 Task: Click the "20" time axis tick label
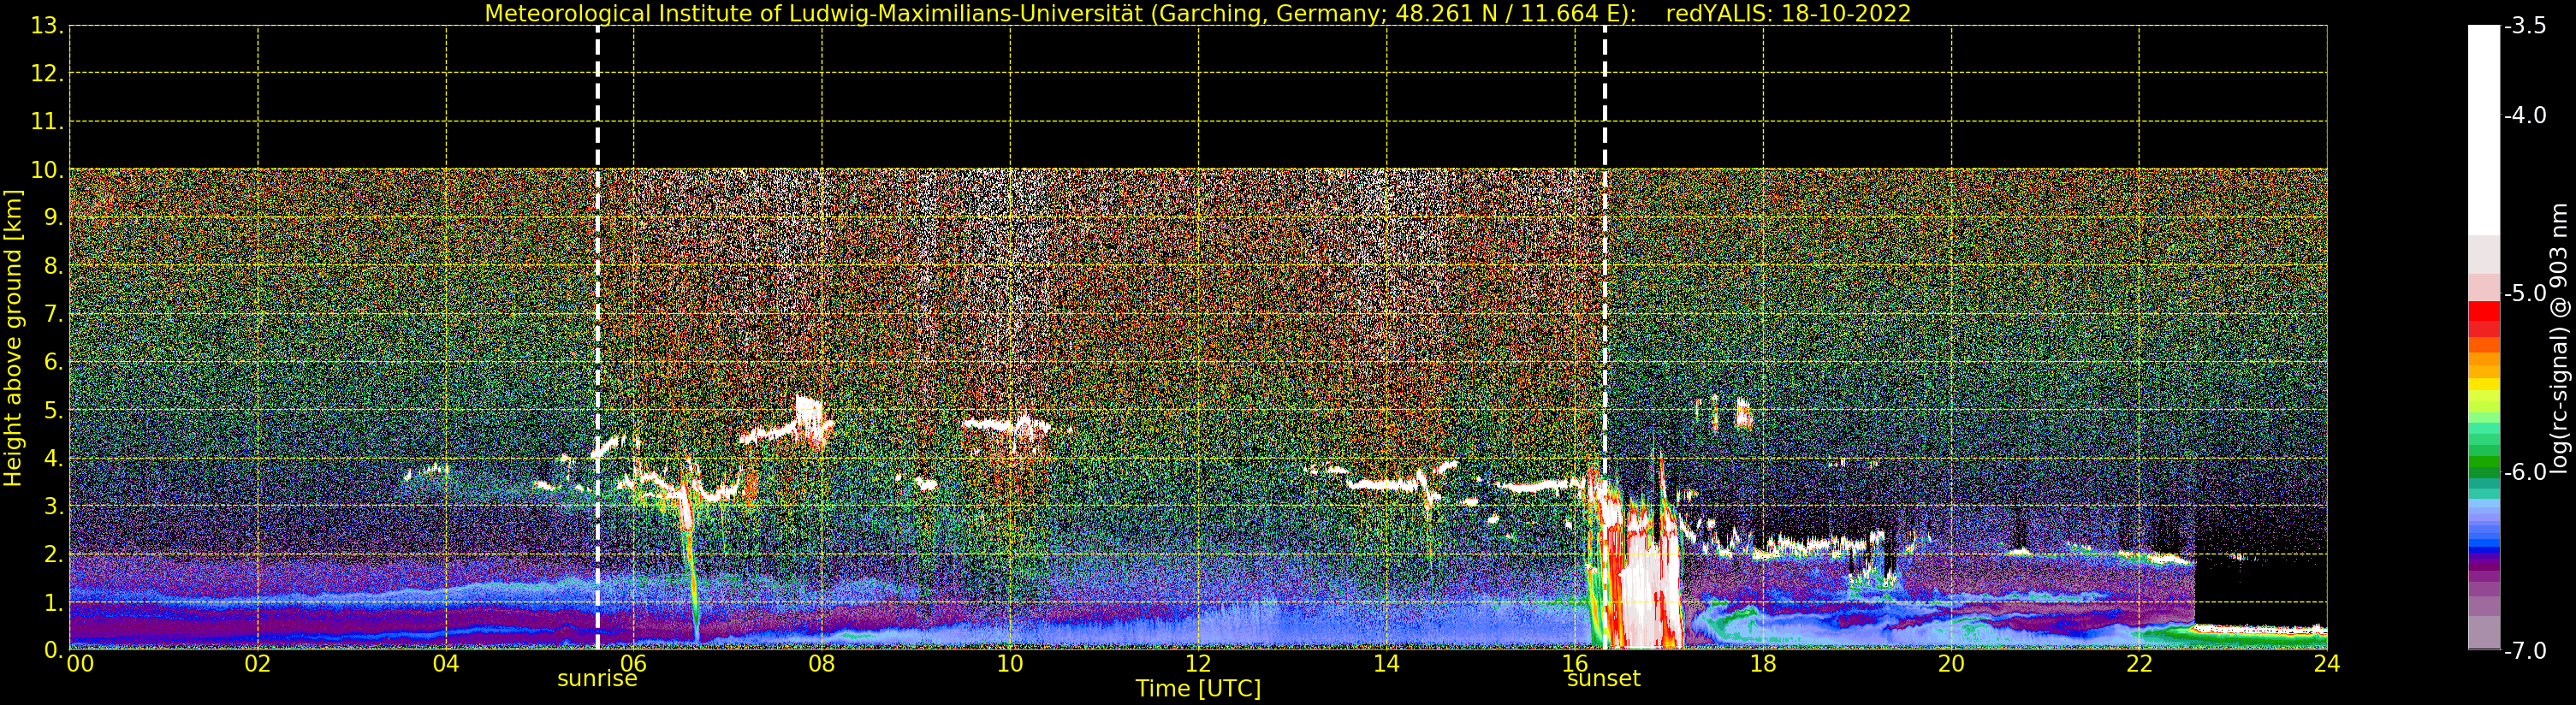click(1951, 664)
